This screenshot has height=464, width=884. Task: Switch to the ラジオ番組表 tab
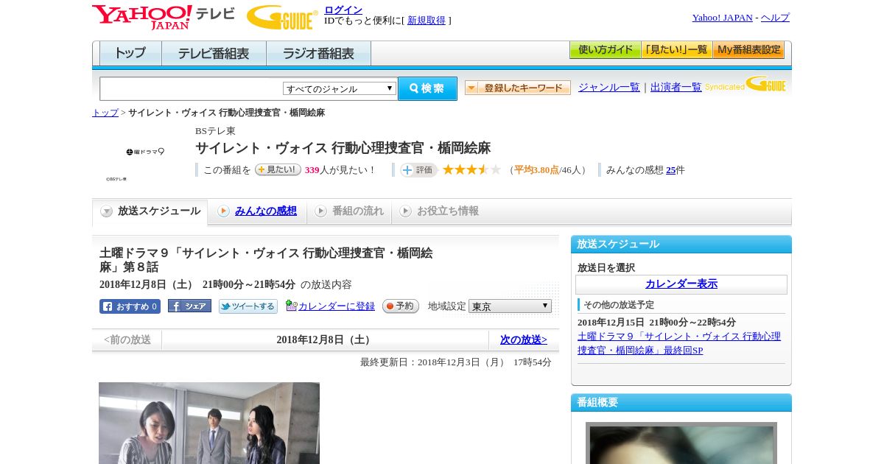318,54
